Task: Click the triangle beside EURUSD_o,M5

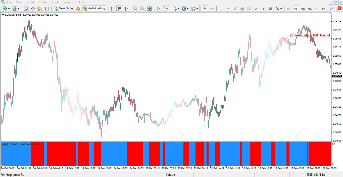Action: point(3,15)
